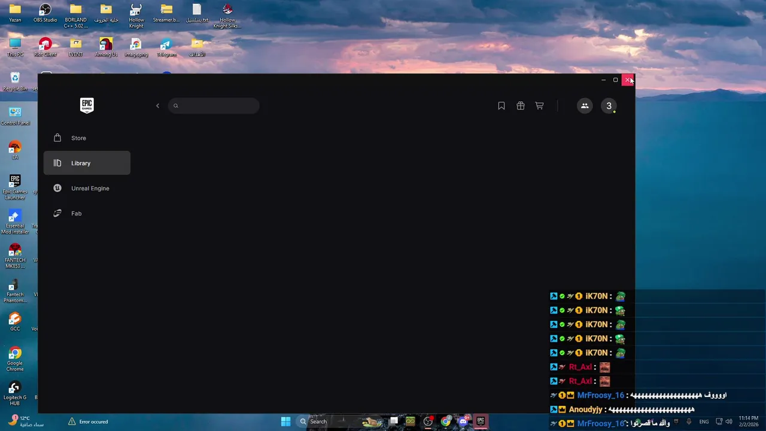Click the "Error occured" status notification

coord(88,421)
